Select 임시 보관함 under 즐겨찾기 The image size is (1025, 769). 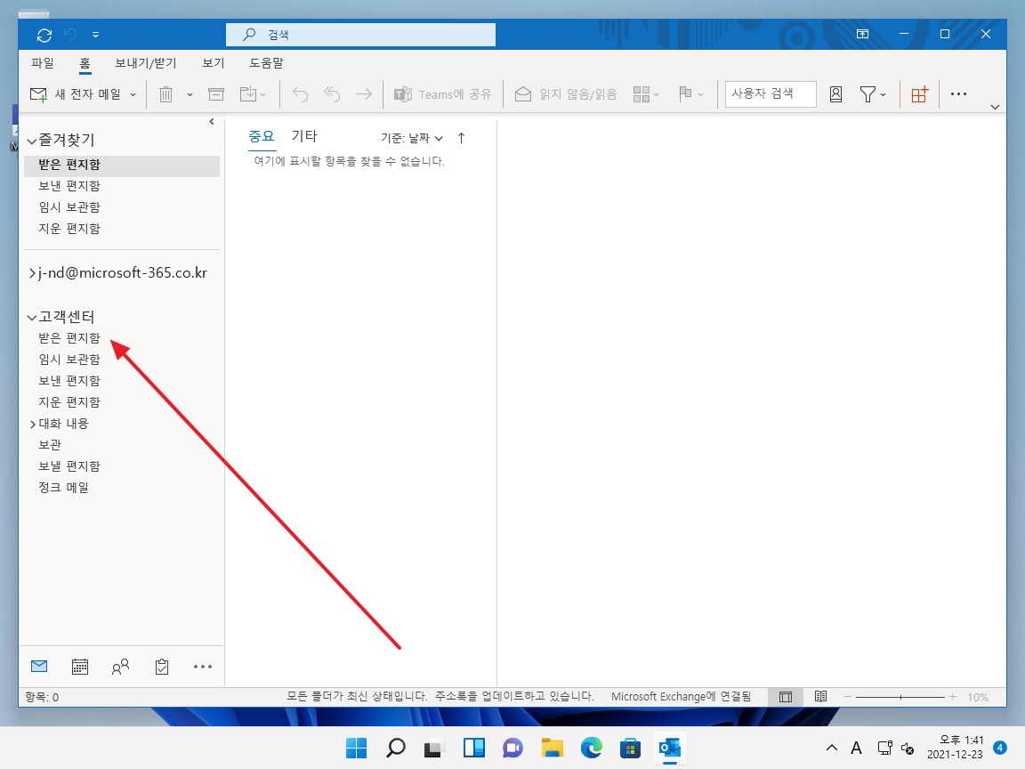coord(122,207)
